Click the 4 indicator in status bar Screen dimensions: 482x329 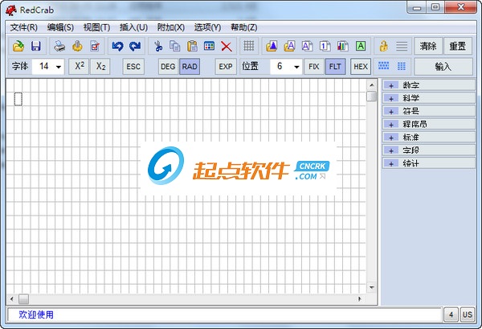(451, 315)
